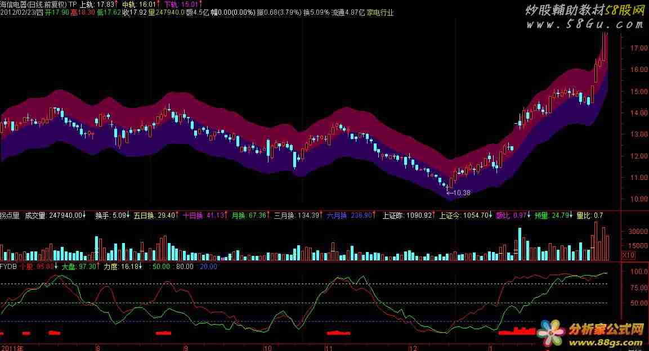Open the 家电行业 industry label

380,12
